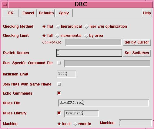This screenshot has height=129, width=154.
Task: Restore values with Defaults button
Action: click(x=46, y=13)
